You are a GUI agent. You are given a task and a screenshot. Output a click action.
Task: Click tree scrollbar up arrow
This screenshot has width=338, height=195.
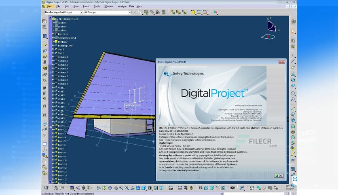[50, 18]
